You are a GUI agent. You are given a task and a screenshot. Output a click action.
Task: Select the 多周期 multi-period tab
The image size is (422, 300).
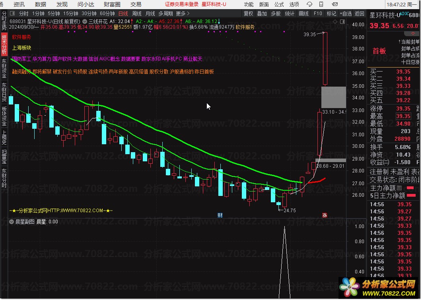pyautogui.click(x=165, y=14)
